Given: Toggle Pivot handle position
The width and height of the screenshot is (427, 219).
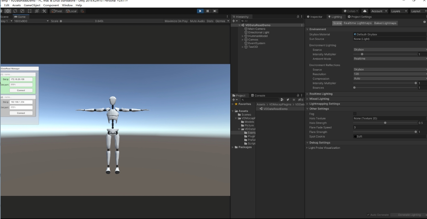Looking at the screenshot, I should tap(57, 11).
